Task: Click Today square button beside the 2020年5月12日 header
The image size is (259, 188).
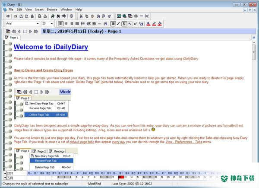Action: [x=25, y=31]
